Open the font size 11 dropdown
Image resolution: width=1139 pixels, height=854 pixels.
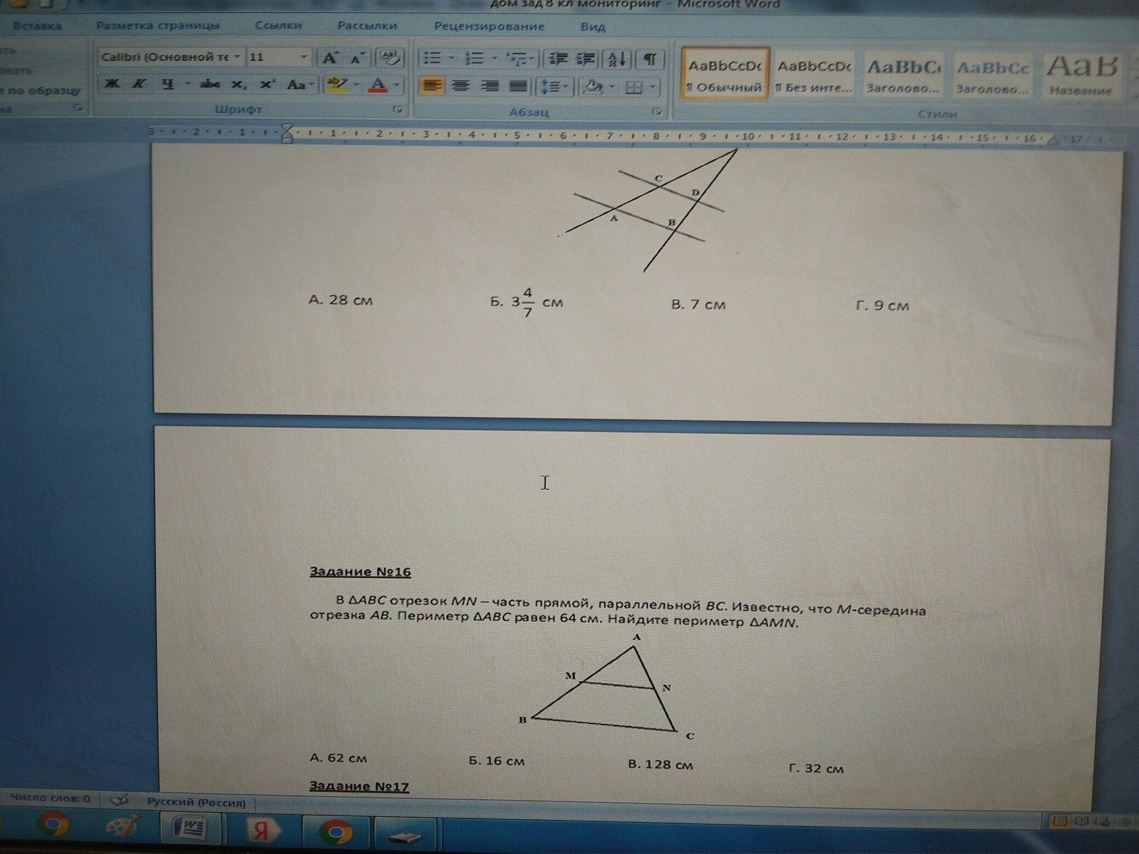pyautogui.click(x=303, y=57)
